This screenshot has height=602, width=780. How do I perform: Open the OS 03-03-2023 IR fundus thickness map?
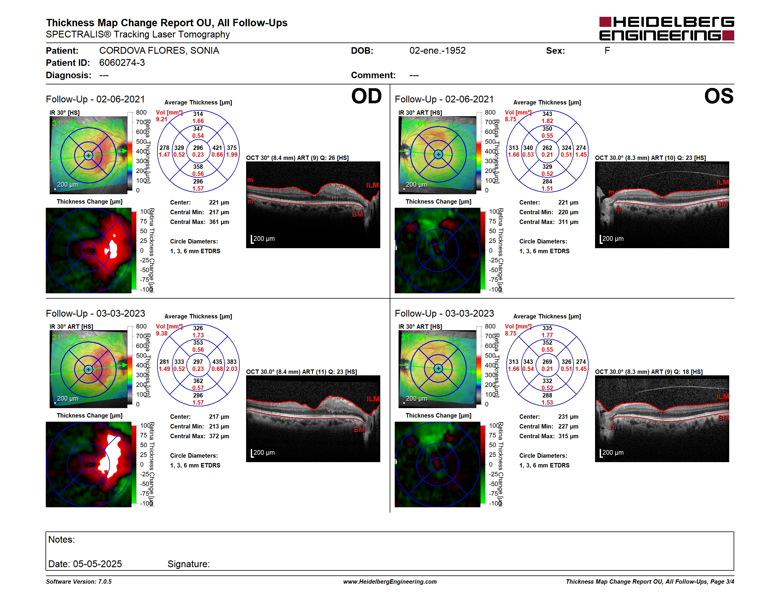click(438, 369)
